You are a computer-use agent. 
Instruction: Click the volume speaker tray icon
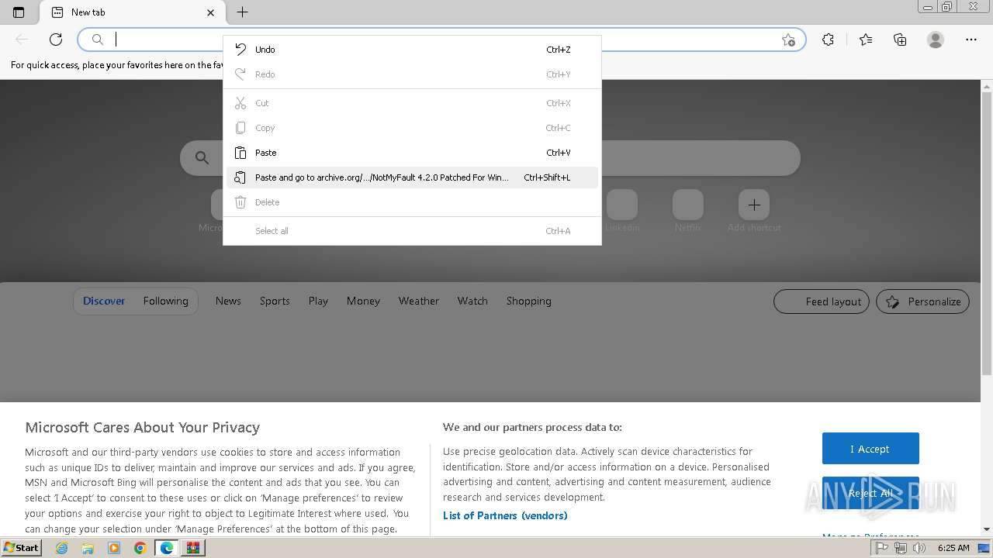point(919,548)
